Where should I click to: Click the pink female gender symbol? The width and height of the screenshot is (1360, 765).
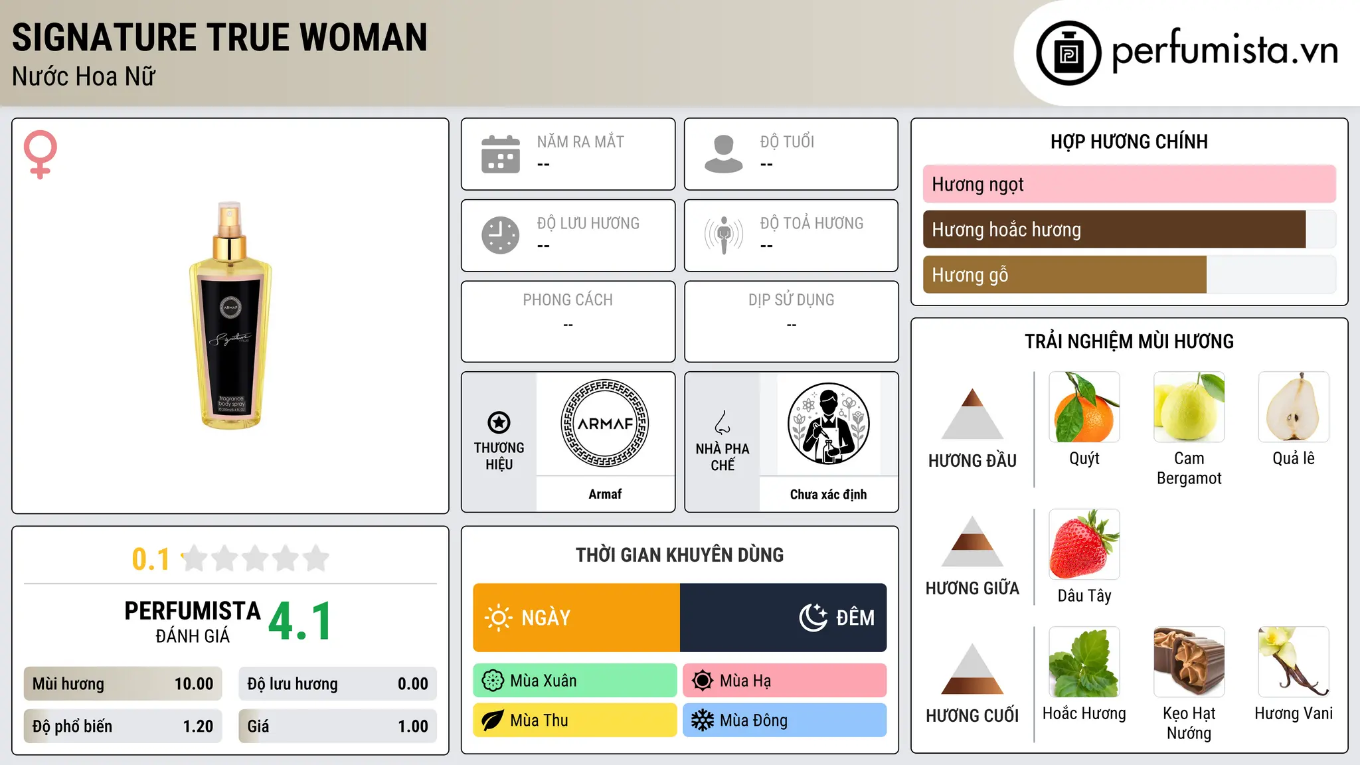click(41, 155)
